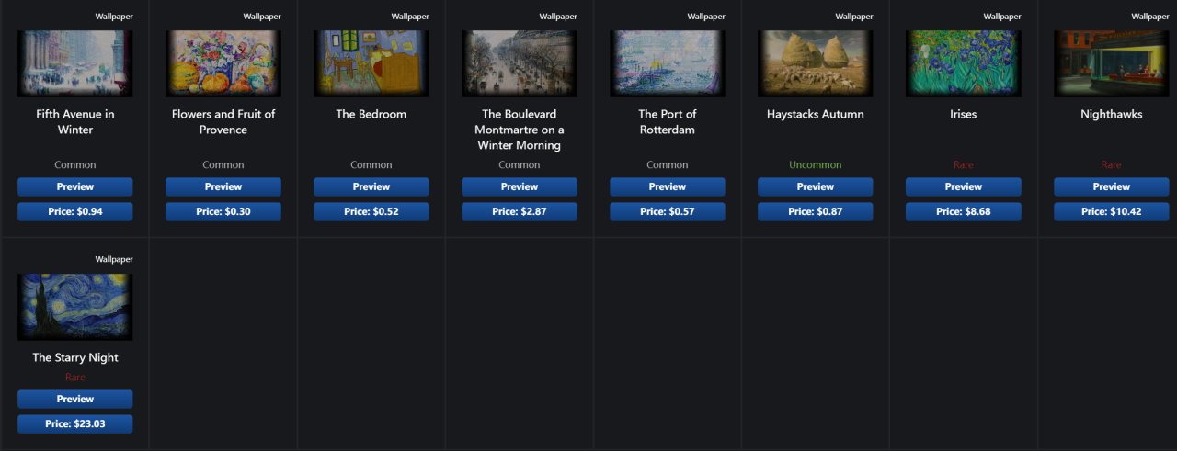Click the Irises title text
Image resolution: width=1177 pixels, height=451 pixels.
[x=964, y=114]
